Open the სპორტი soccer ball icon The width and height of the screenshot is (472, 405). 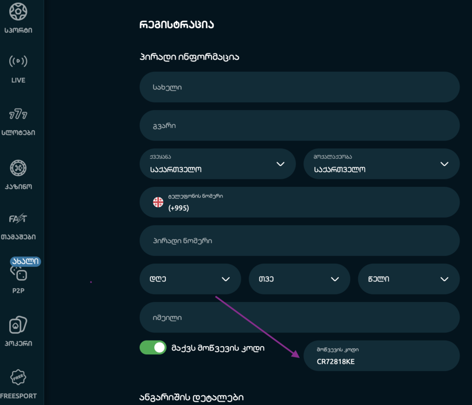tap(18, 12)
